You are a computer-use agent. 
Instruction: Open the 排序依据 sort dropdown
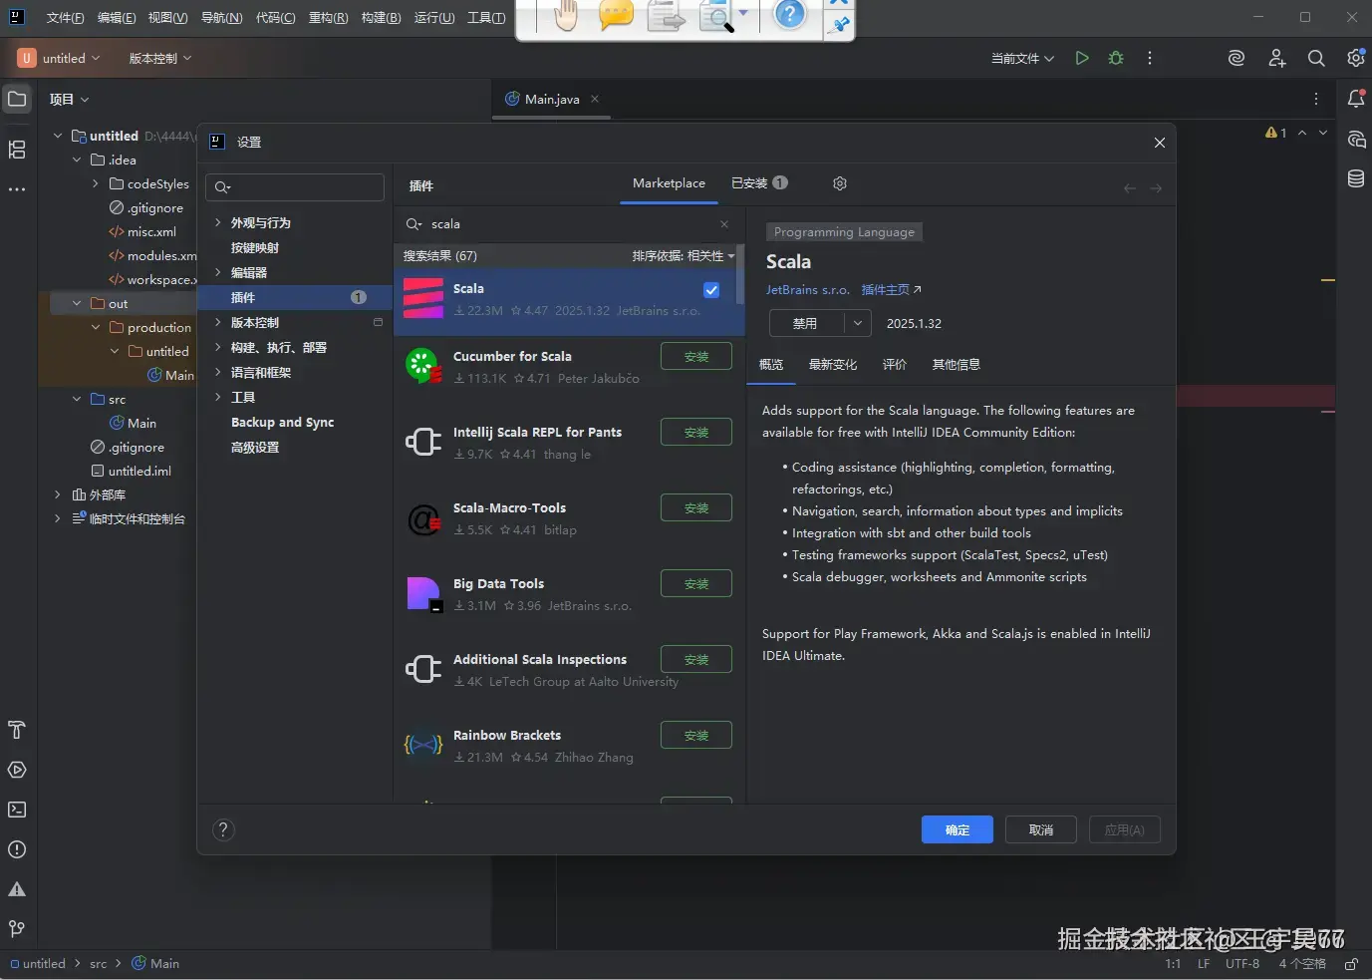pyautogui.click(x=683, y=256)
